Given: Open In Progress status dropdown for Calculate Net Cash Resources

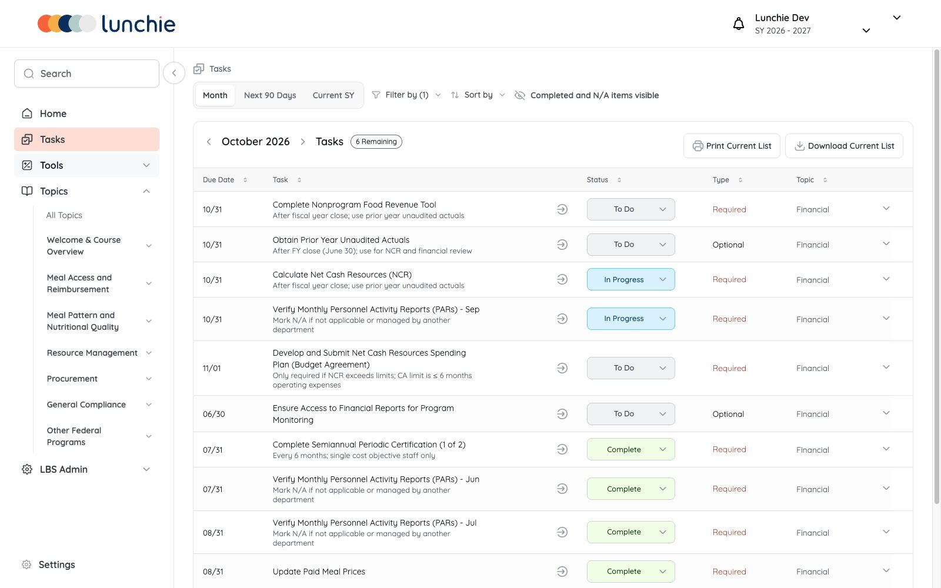Looking at the screenshot, I should (x=630, y=279).
